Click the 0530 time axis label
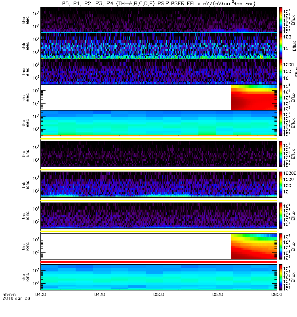The image size is (297, 317). 218,294
